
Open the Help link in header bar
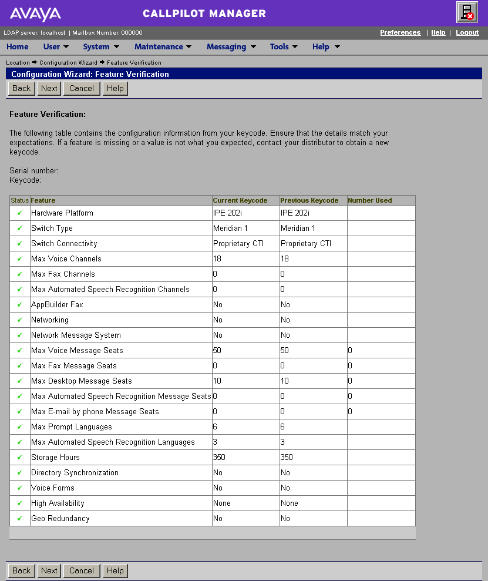438,33
